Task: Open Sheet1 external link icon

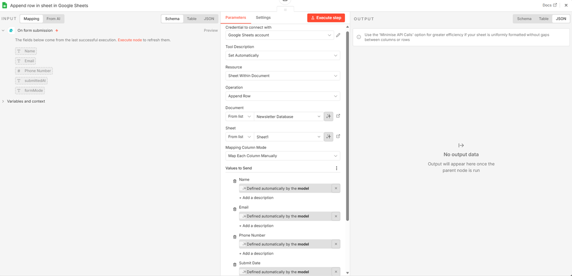Action: click(338, 137)
